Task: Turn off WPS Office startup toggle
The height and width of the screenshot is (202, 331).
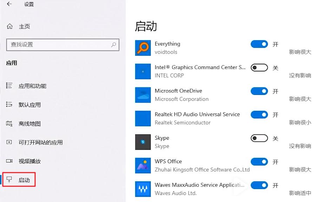Action: coord(259,161)
